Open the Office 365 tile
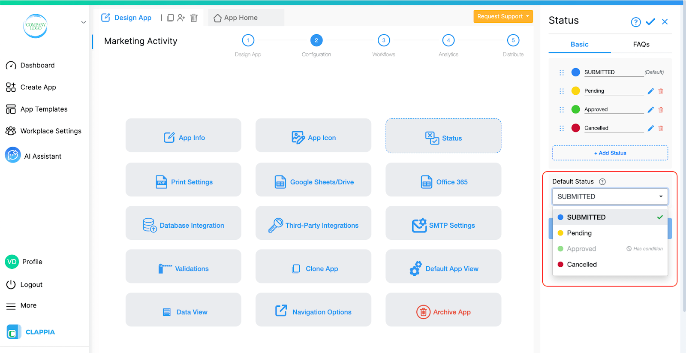 (x=443, y=180)
